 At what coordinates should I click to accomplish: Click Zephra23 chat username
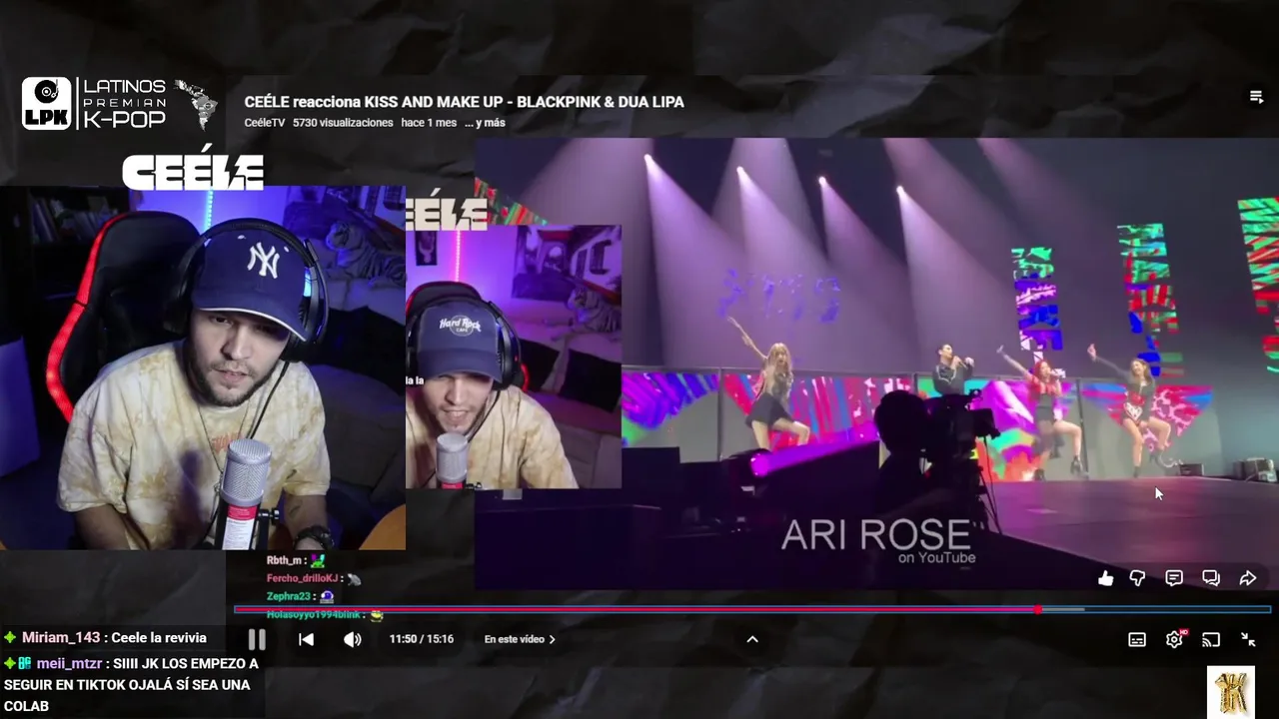(x=289, y=596)
